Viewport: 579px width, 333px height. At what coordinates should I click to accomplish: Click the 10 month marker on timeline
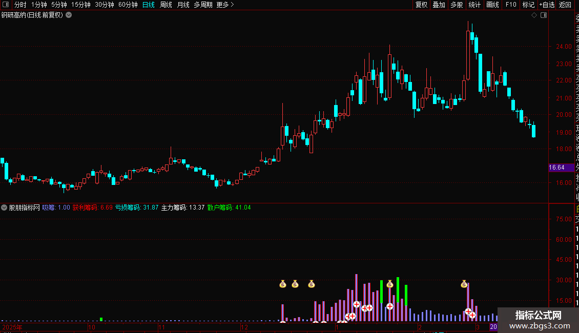[92, 327]
